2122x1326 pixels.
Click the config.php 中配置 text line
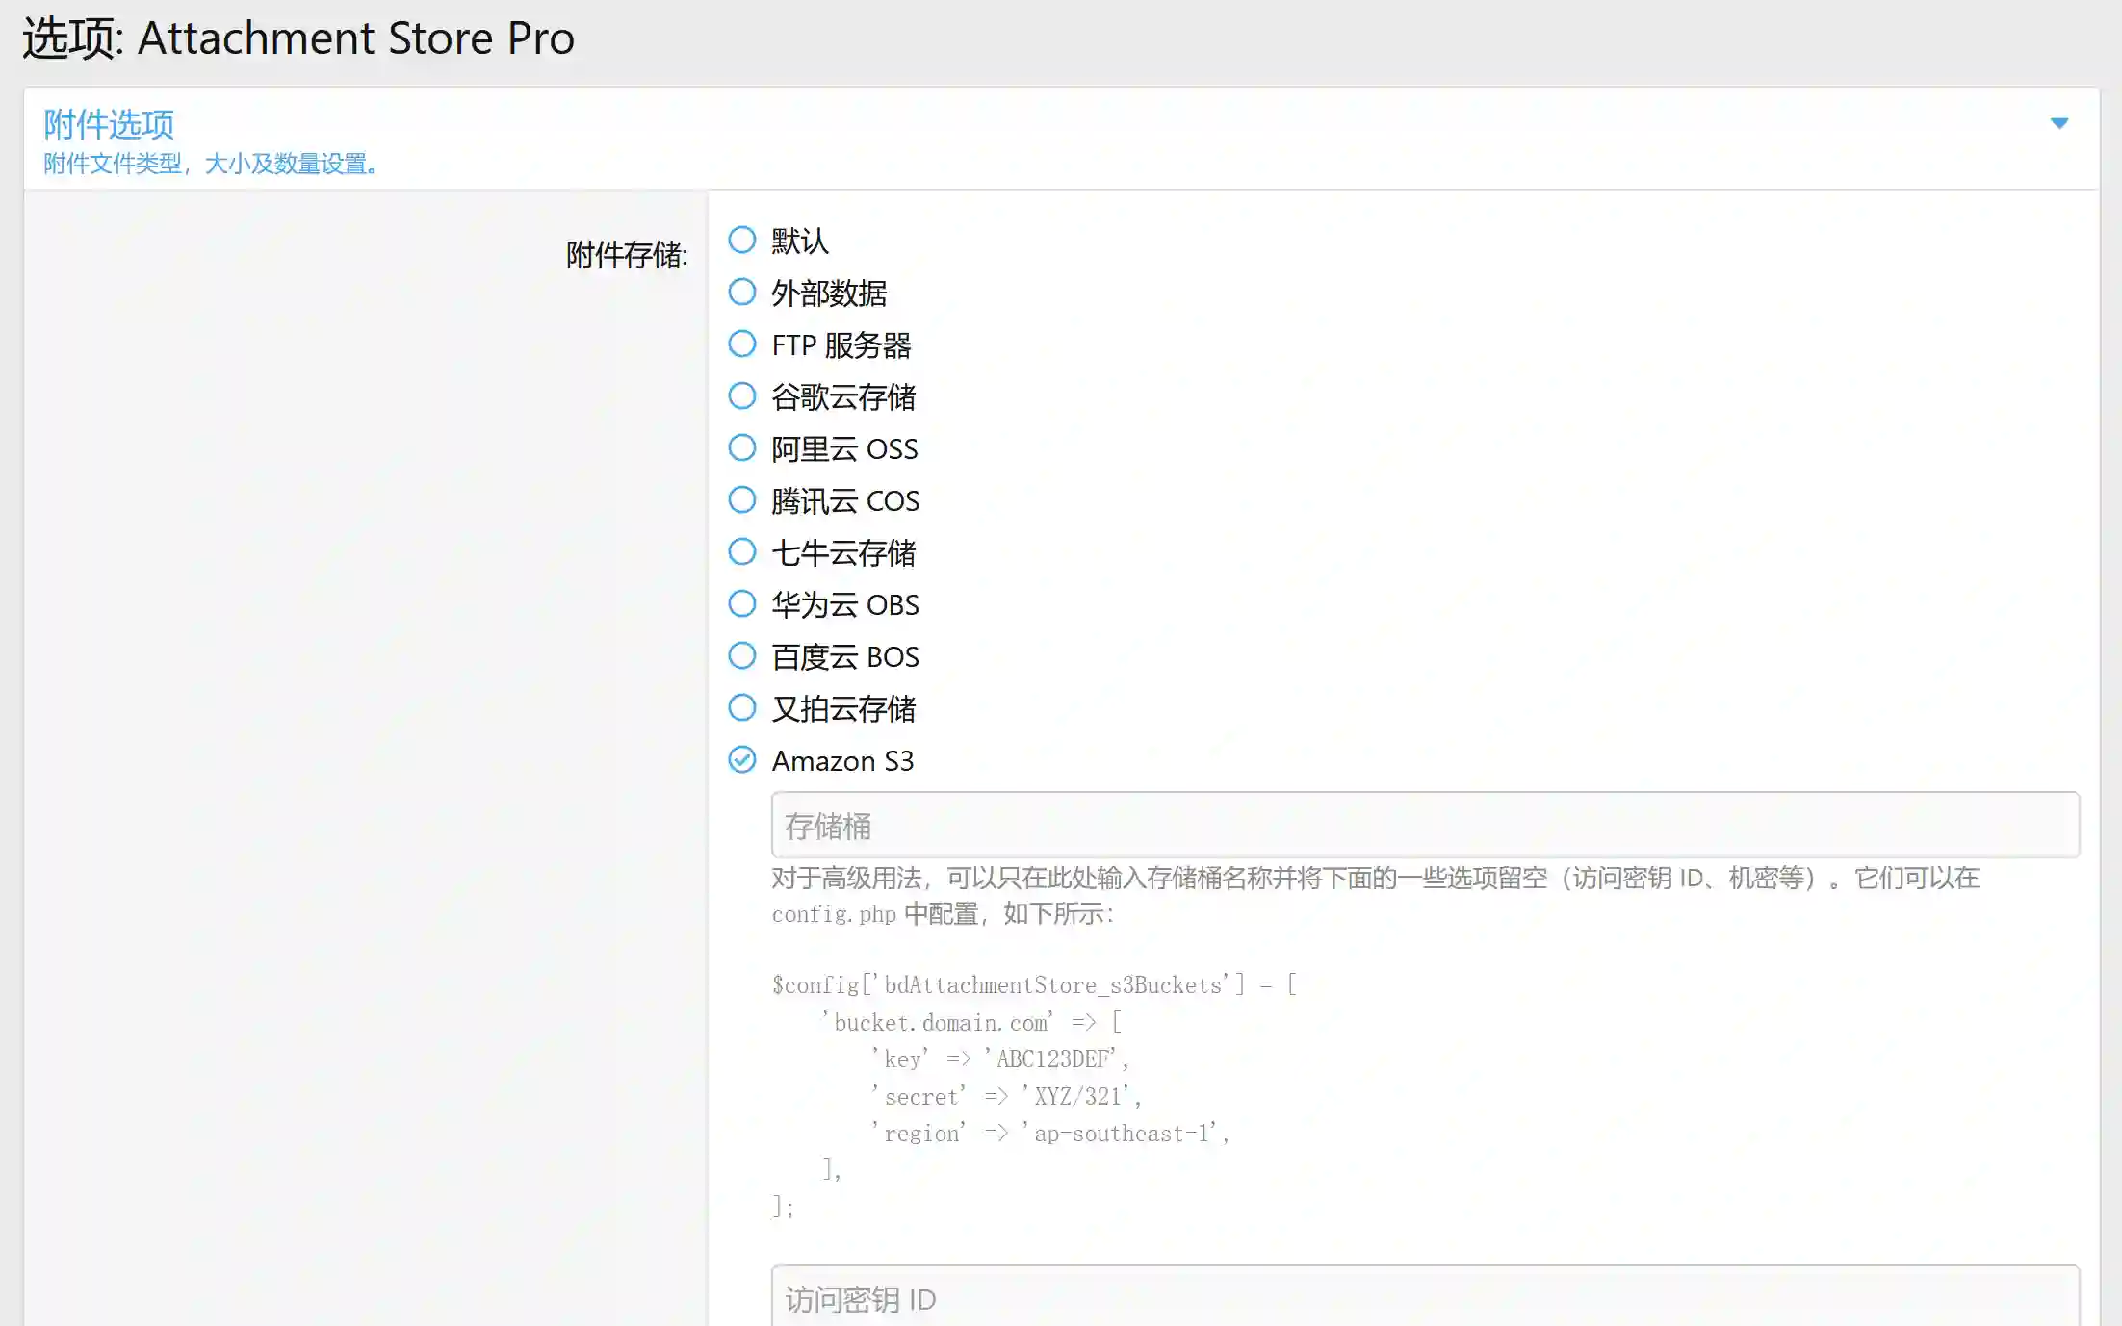944,913
